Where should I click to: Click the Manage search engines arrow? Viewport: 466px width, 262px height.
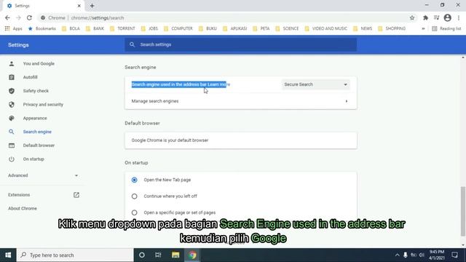click(347, 101)
